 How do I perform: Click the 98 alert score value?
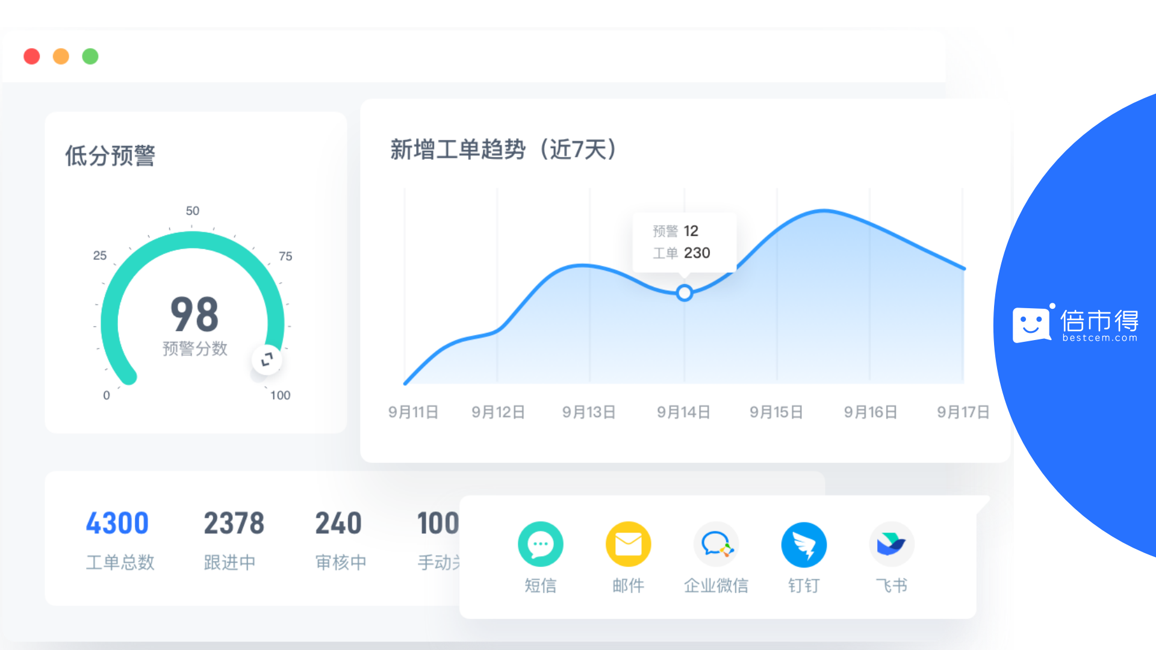pyautogui.click(x=194, y=314)
